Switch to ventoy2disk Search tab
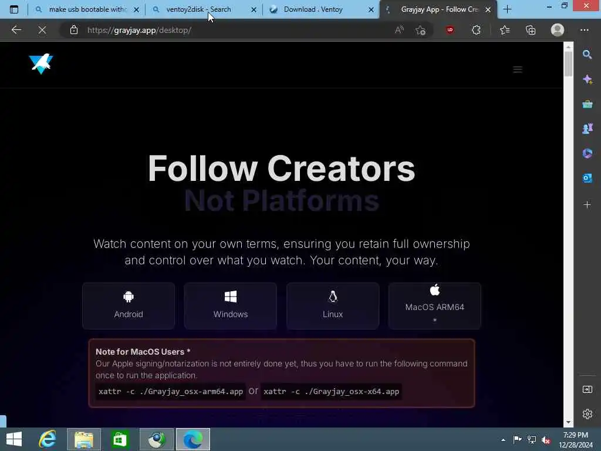 pyautogui.click(x=198, y=9)
